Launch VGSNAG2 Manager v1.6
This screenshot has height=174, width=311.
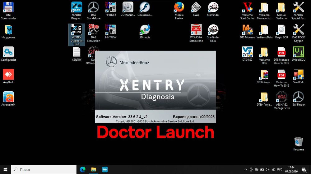(x=281, y=101)
